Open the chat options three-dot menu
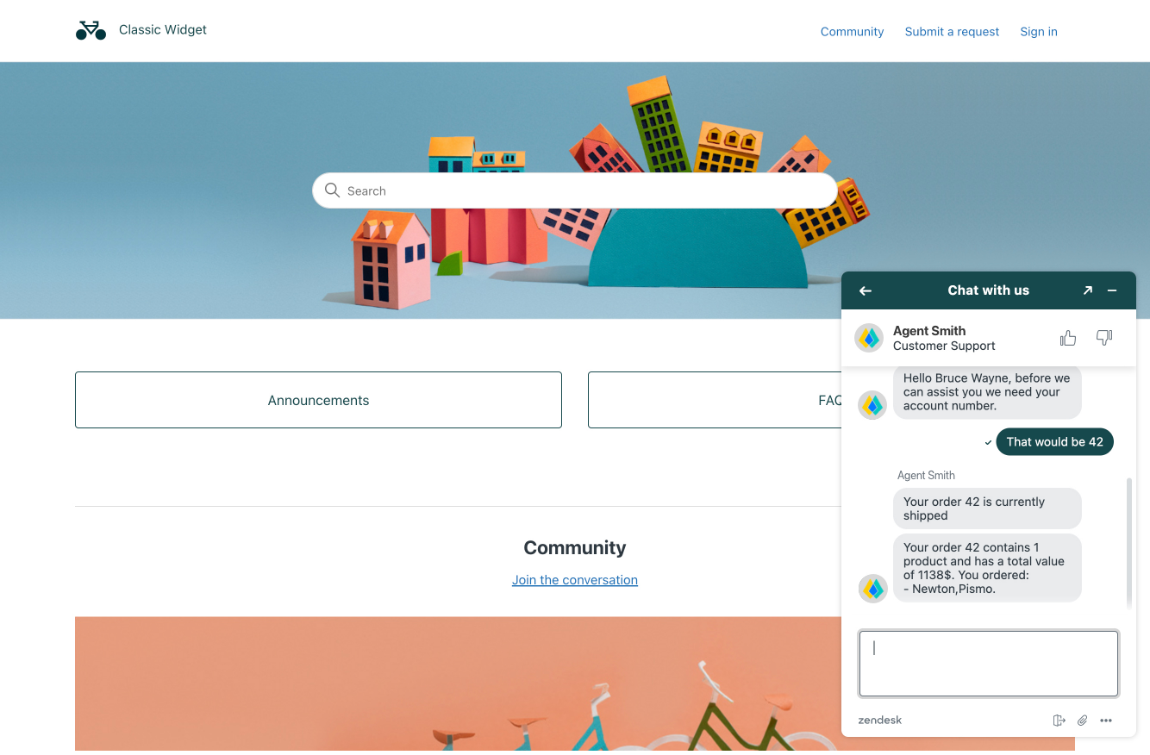Image resolution: width=1150 pixels, height=755 pixels. click(1106, 721)
